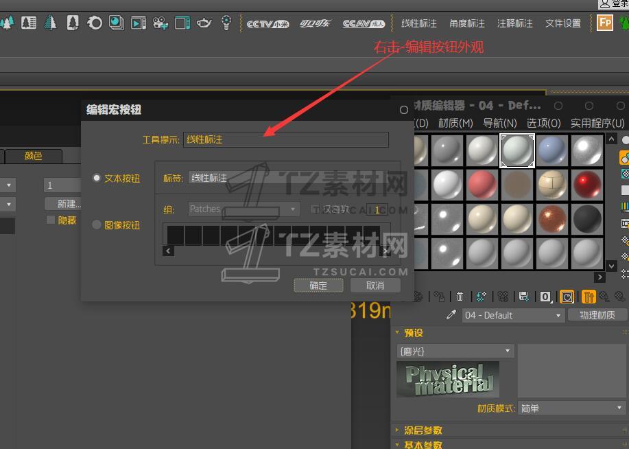Click sample slots scroll-down arrow
629x449 pixels.
point(611,266)
